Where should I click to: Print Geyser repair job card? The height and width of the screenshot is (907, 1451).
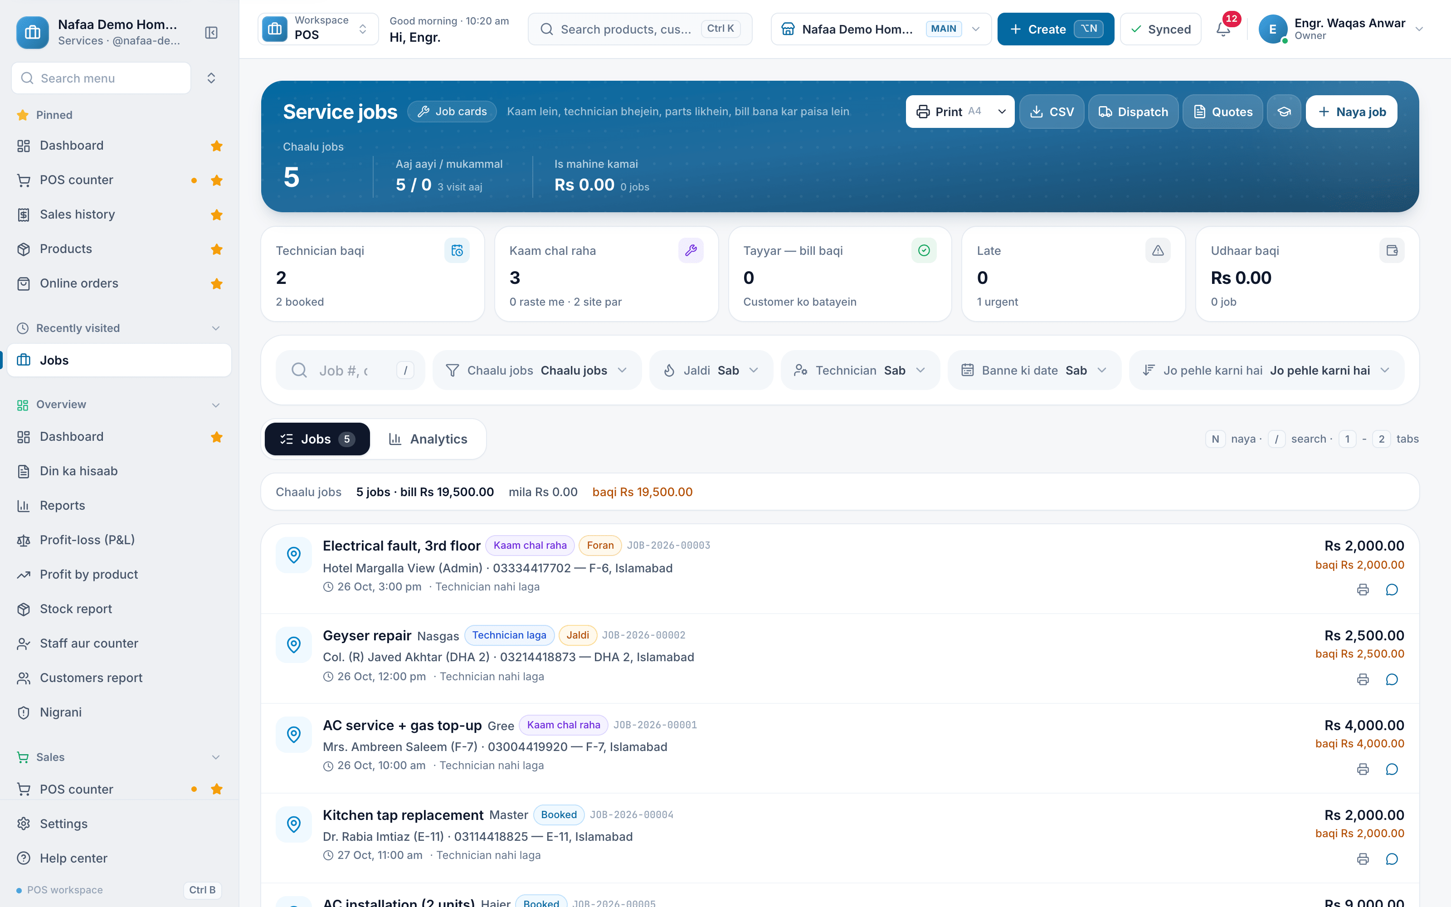coord(1363,679)
